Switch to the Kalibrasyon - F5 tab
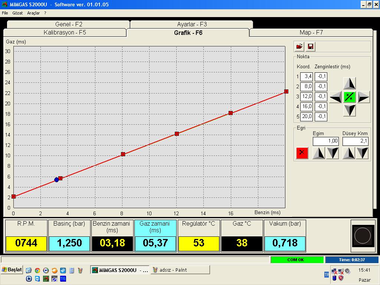 (65, 33)
